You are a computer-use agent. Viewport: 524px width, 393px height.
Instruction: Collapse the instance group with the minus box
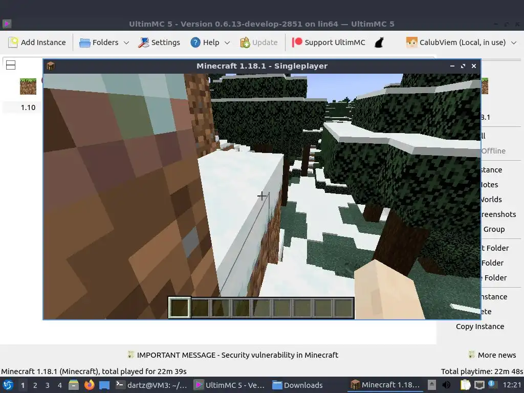(x=11, y=65)
